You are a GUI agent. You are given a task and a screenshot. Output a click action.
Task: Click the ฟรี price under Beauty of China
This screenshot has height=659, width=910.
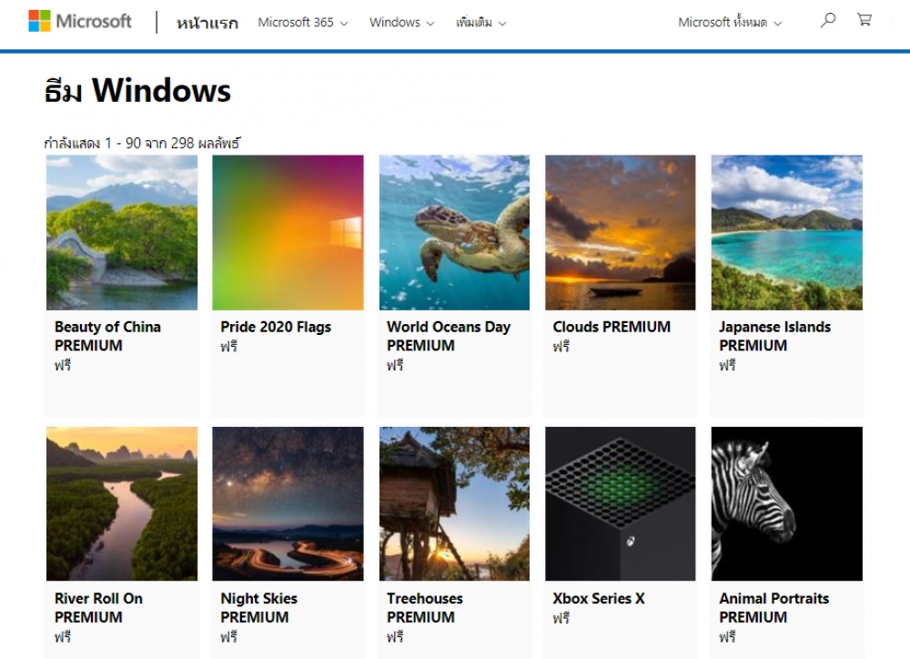[x=63, y=365]
